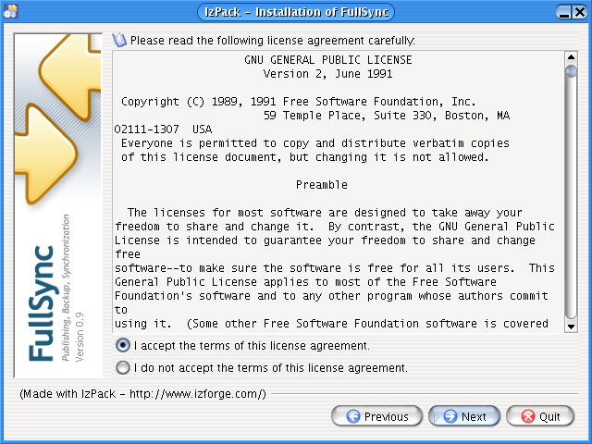Viewport: 592px width, 444px height.
Task: Click the 'Copyright (C) 1989, 1991' line
Action: (x=298, y=102)
